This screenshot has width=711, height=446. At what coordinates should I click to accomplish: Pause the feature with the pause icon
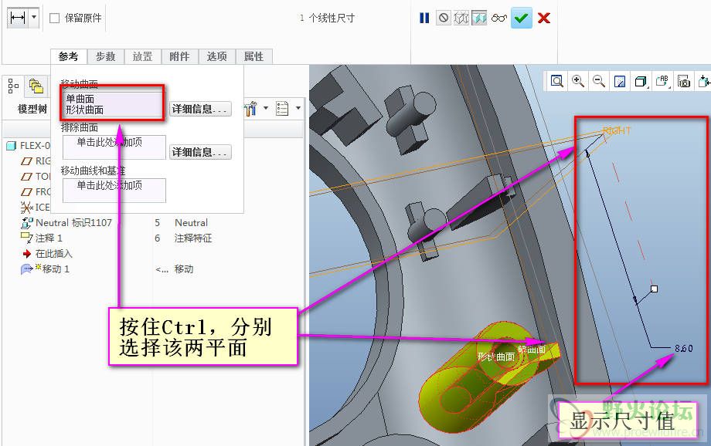[x=424, y=18]
